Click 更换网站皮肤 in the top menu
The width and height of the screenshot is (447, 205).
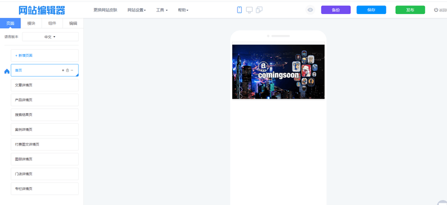(105, 10)
